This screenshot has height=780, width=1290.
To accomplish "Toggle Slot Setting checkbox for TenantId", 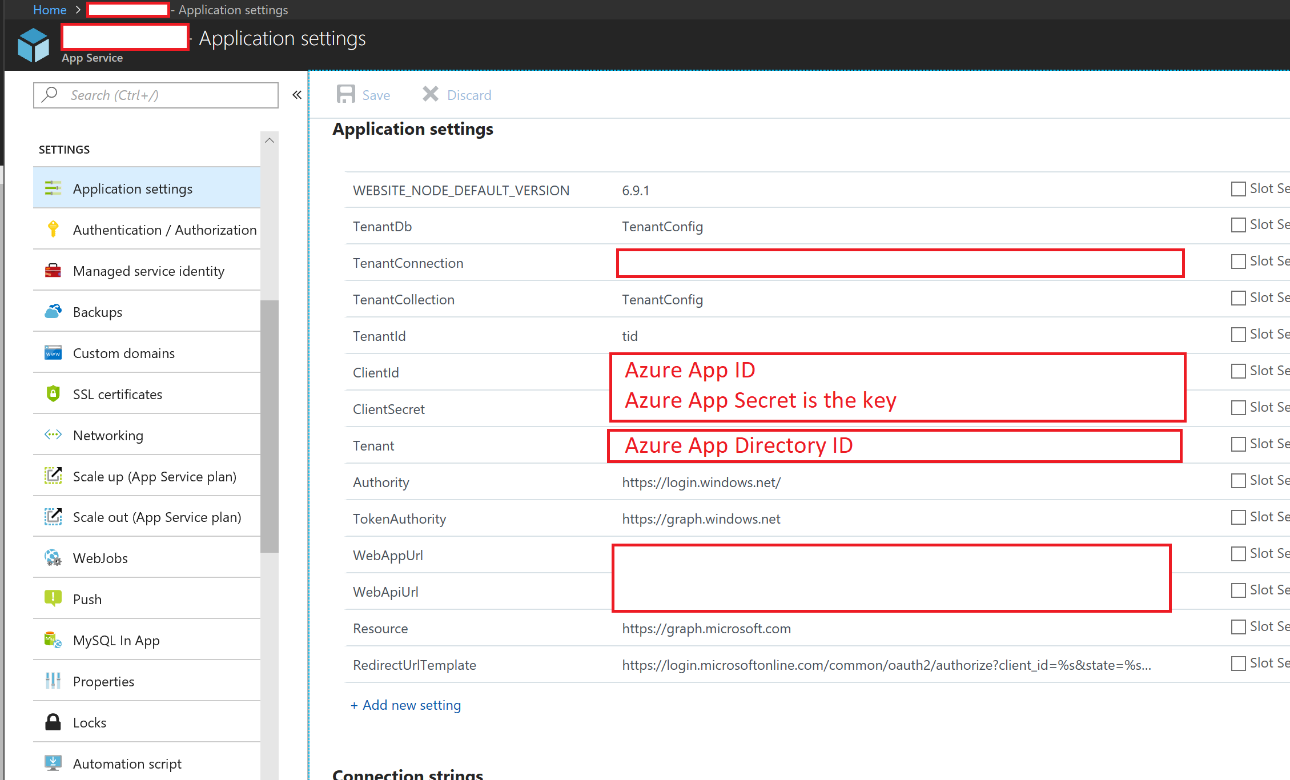I will pos(1238,335).
